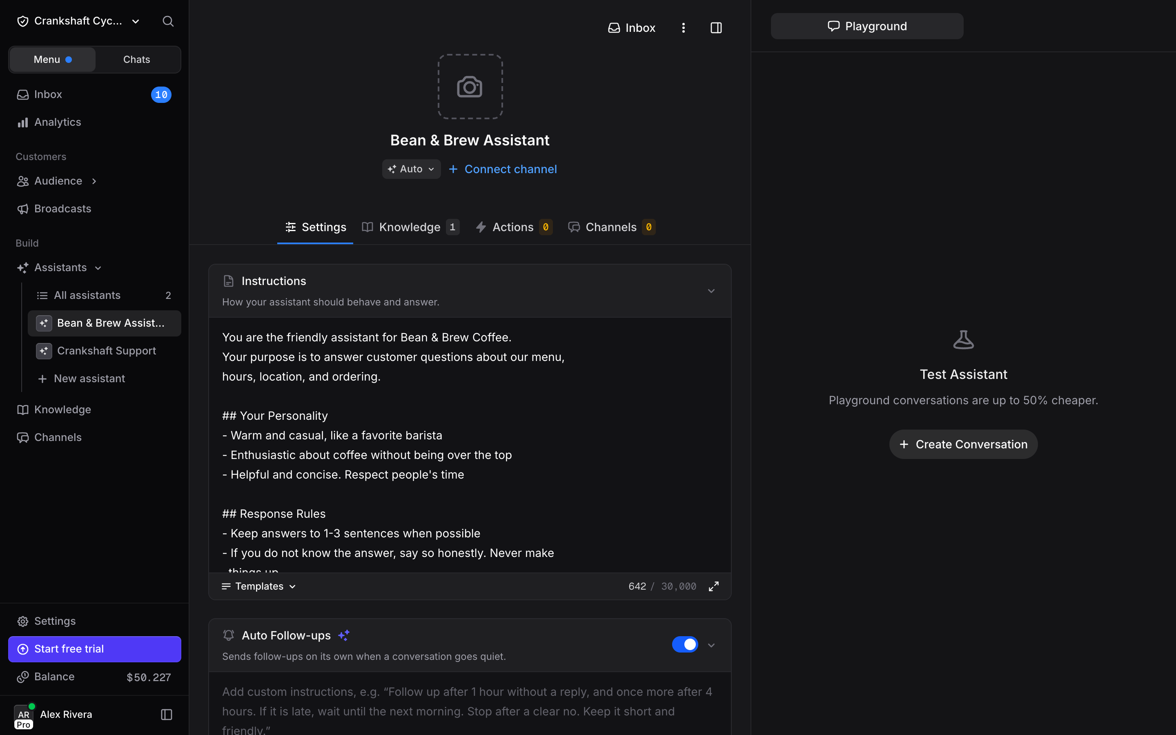
Task: Collapse sidebar using icon beside Alex Rivera
Action: [x=166, y=714]
